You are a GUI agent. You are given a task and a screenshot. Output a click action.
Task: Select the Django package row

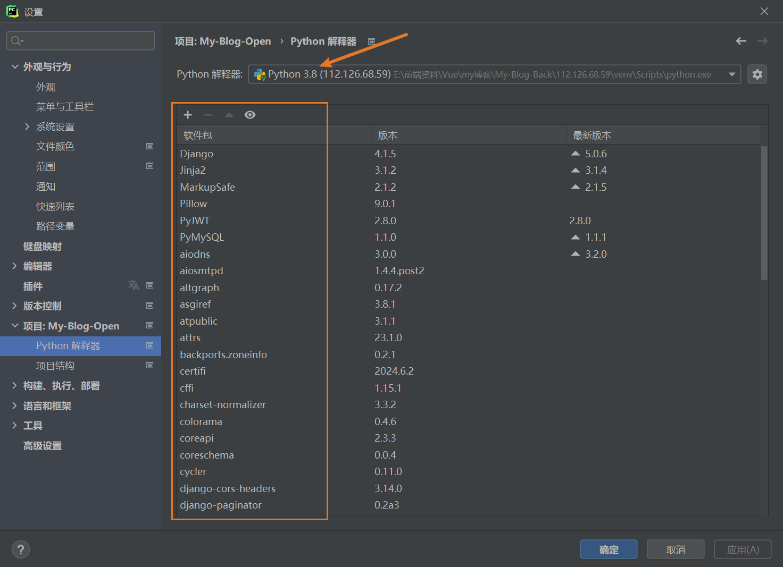point(468,154)
